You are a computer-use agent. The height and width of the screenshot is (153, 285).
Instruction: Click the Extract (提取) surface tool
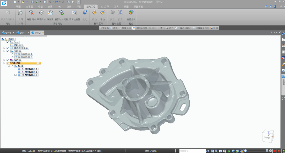[113, 15]
